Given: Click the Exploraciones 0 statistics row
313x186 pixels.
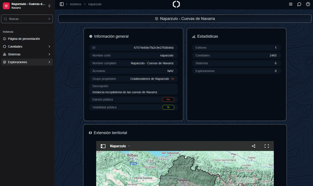Looking at the screenshot, I should (236, 71).
